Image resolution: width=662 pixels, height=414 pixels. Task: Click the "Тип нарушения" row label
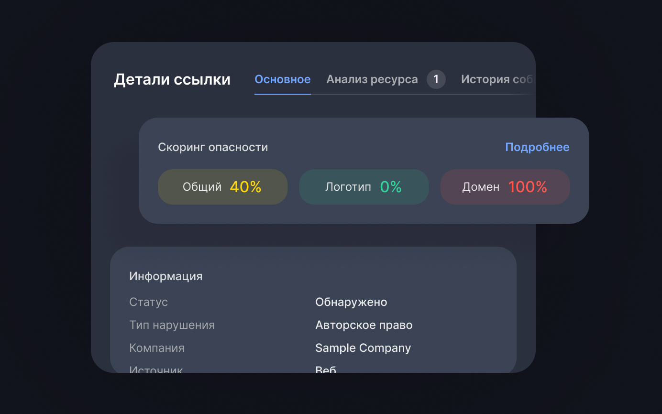point(172,325)
